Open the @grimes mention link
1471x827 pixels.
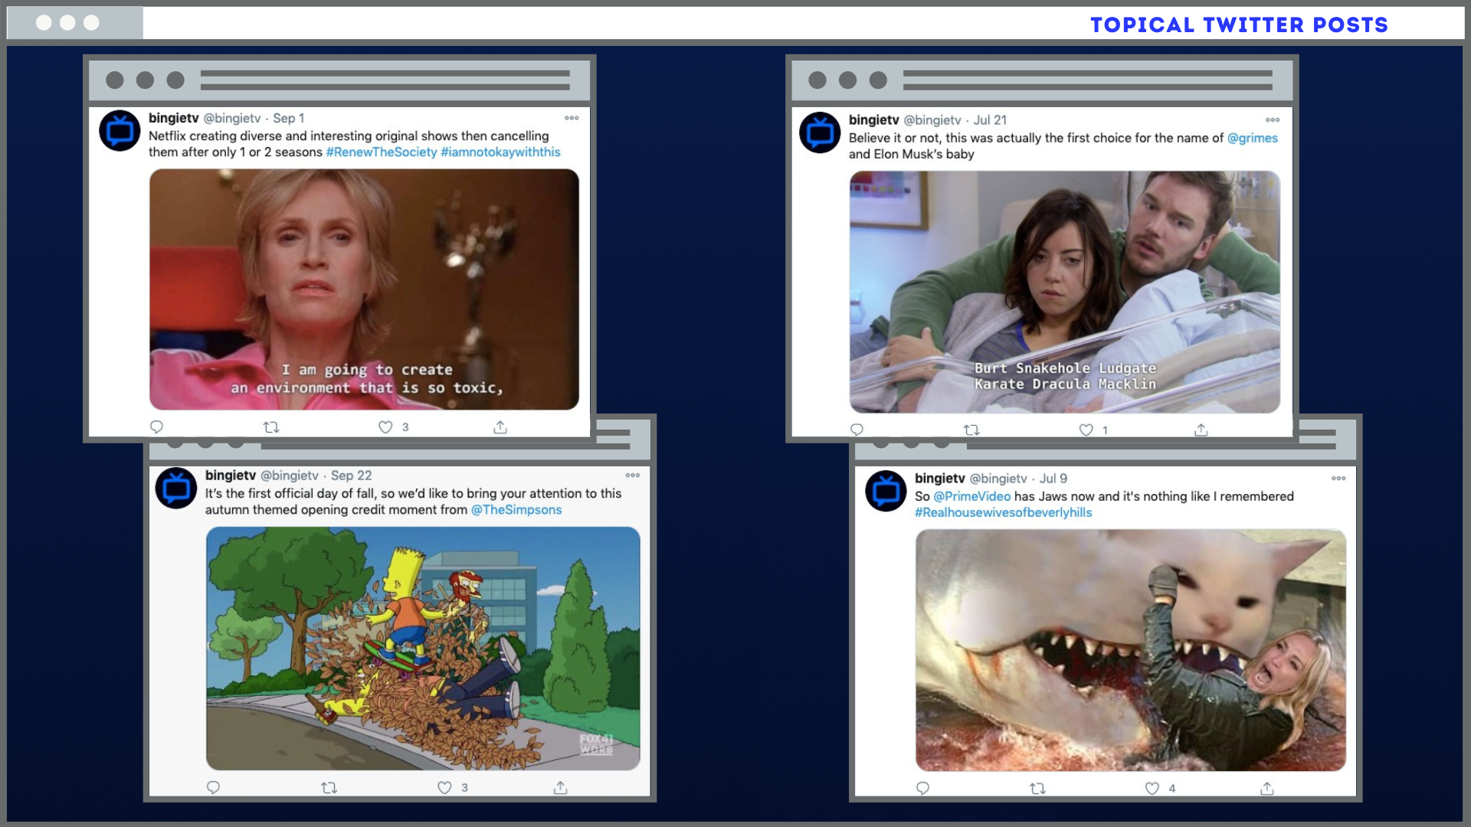point(1252,138)
